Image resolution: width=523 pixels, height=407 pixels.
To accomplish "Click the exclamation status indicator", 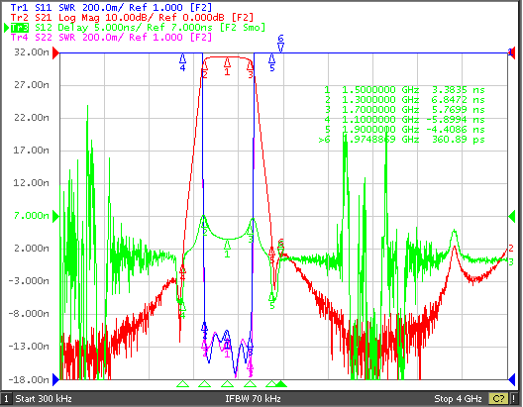I will [x=514, y=399].
